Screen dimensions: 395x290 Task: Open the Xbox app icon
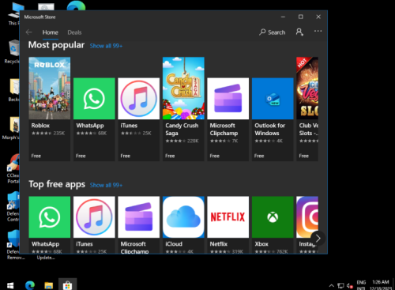[x=273, y=217]
